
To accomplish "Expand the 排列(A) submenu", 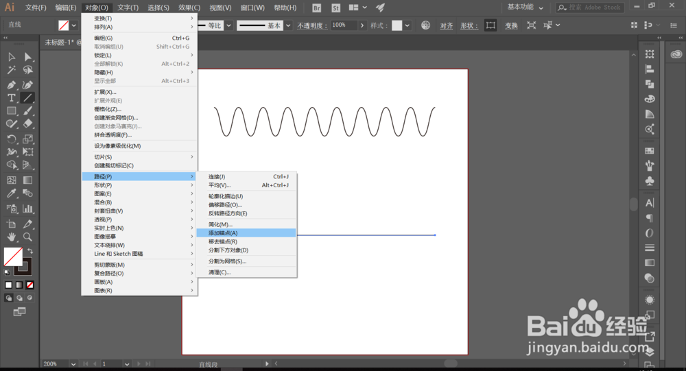I will [139, 27].
